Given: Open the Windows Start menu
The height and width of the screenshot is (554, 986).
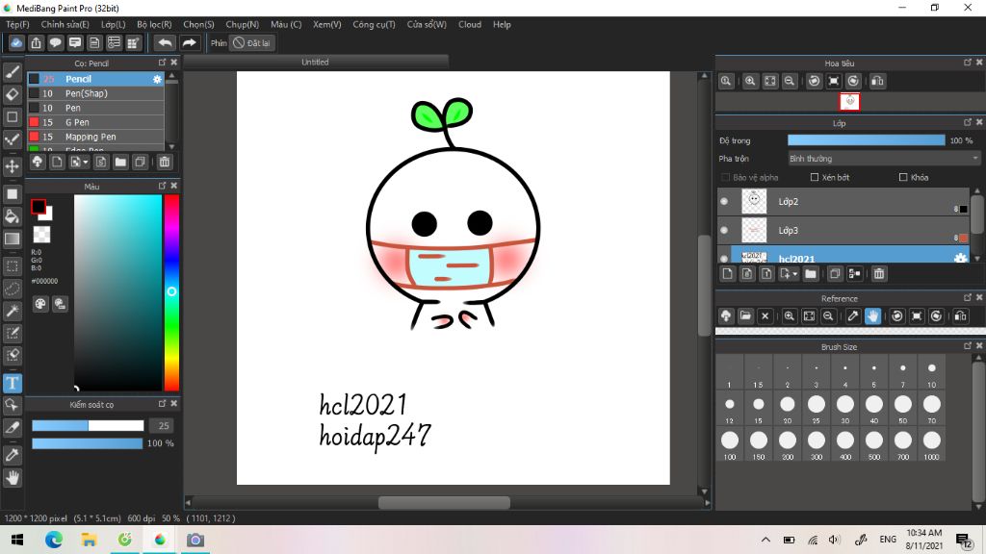Looking at the screenshot, I should (x=17, y=540).
